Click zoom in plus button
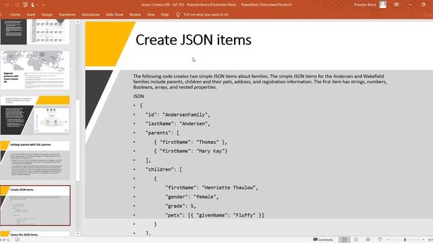 423,240
